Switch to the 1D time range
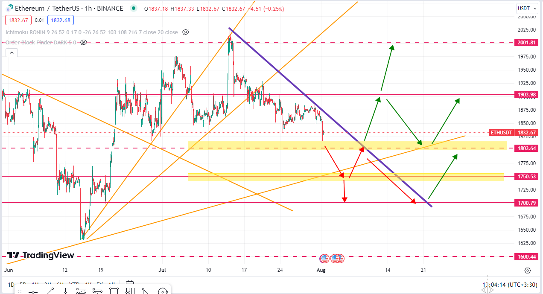 11,285
